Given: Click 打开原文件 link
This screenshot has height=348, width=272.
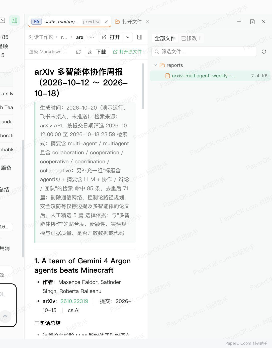Looking at the screenshot, I should [x=128, y=52].
